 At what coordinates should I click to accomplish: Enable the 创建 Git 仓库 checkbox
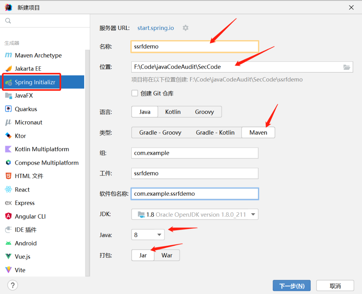click(135, 93)
